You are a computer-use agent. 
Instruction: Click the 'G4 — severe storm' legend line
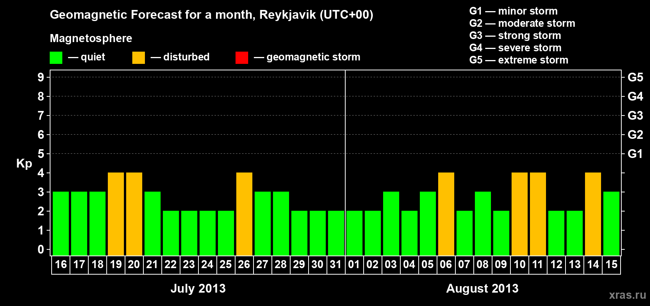pos(515,48)
